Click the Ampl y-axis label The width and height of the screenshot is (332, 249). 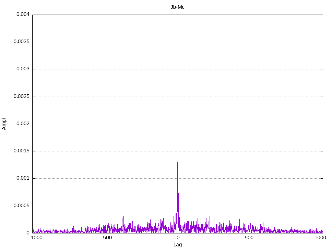pyautogui.click(x=4, y=124)
